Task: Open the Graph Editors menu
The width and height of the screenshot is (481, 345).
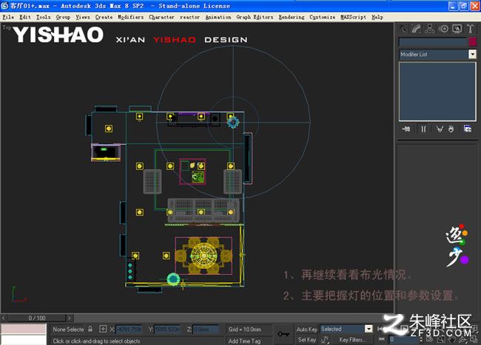Action: point(255,17)
